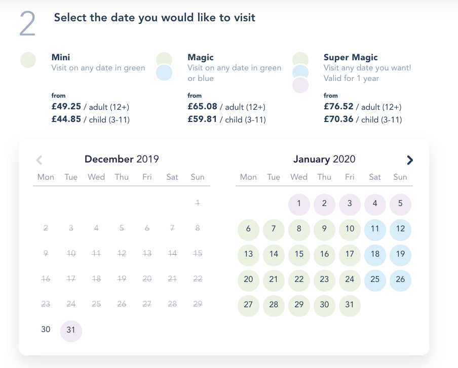Viewport: 458px width, 368px height.
Task: Select the Magic ticket heading
Action: [x=201, y=57]
